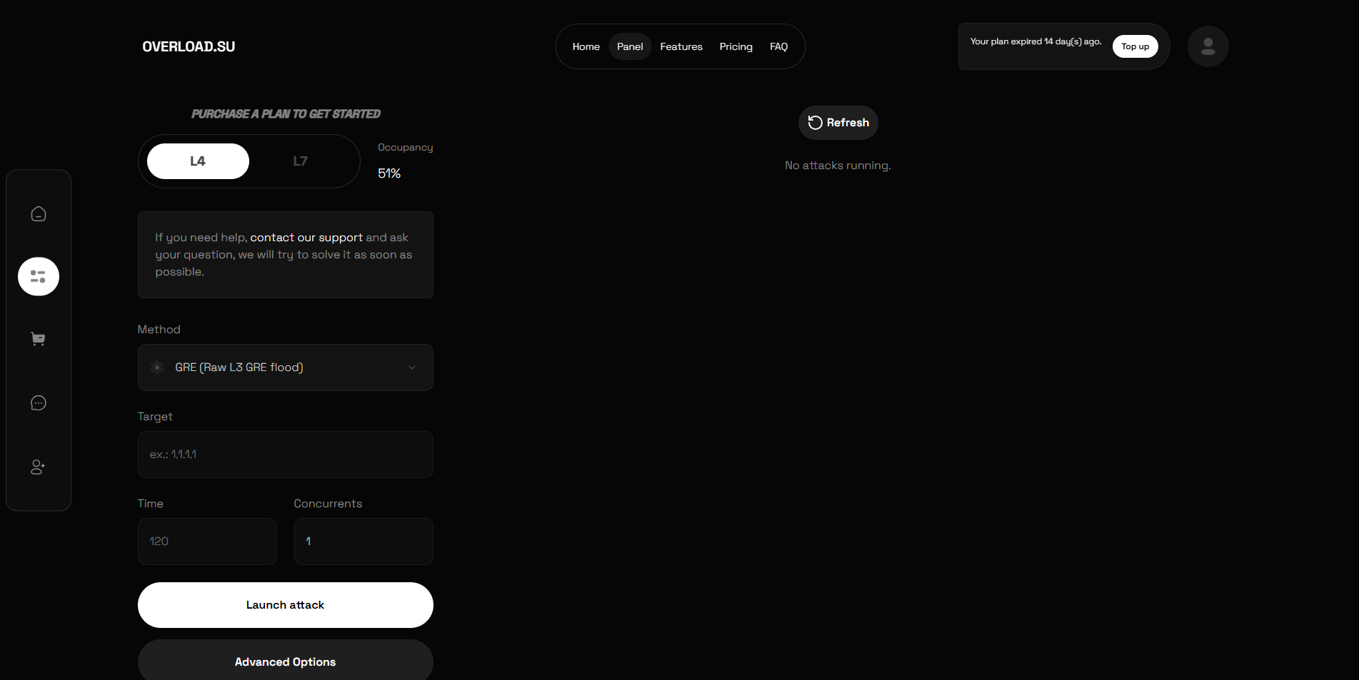The image size is (1359, 680).
Task: Click the circular arrow Refresh icon
Action: coord(815,123)
